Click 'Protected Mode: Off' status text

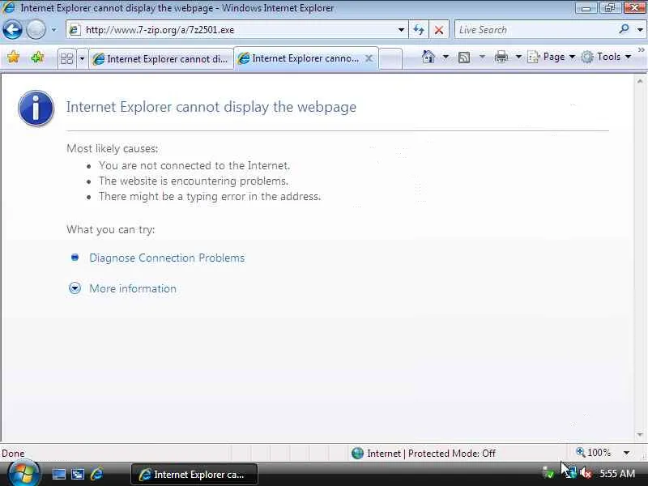point(452,454)
